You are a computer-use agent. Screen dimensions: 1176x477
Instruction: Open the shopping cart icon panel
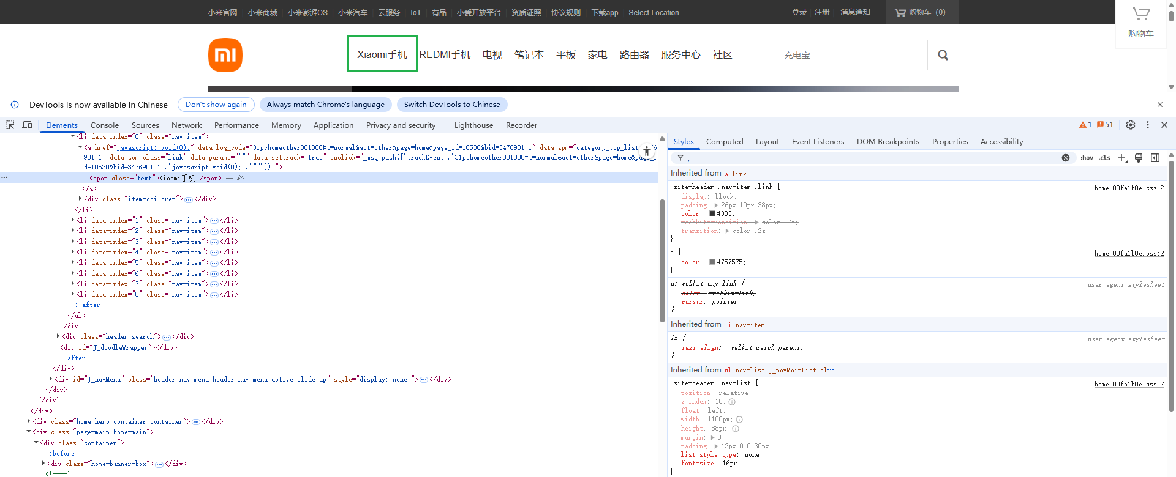point(1140,23)
